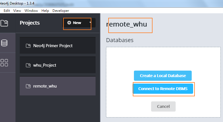Open the Edit menu

coord(7,11)
